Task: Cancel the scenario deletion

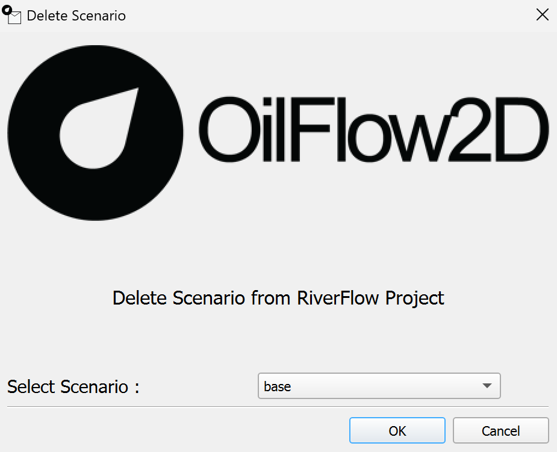Action: tap(500, 431)
